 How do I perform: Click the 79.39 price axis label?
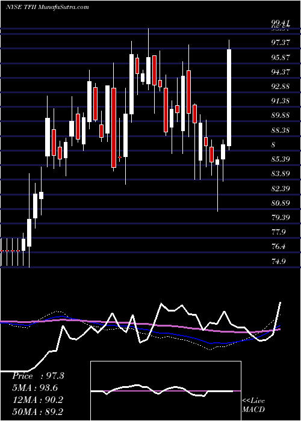pos(281,217)
